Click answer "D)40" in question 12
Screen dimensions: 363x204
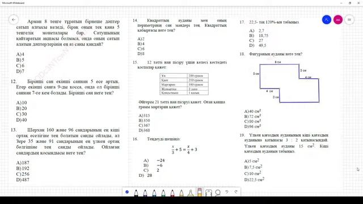coord(22,120)
